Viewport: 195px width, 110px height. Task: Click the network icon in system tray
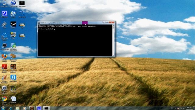pos(181,108)
